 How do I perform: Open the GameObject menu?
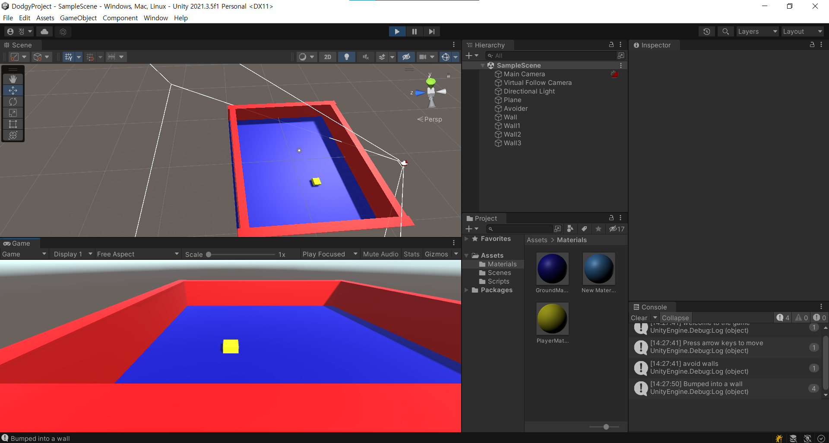(78, 18)
